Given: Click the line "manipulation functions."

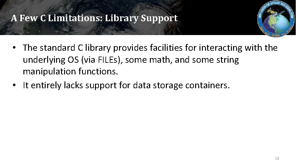Looking at the screenshot, I should pos(70,72).
